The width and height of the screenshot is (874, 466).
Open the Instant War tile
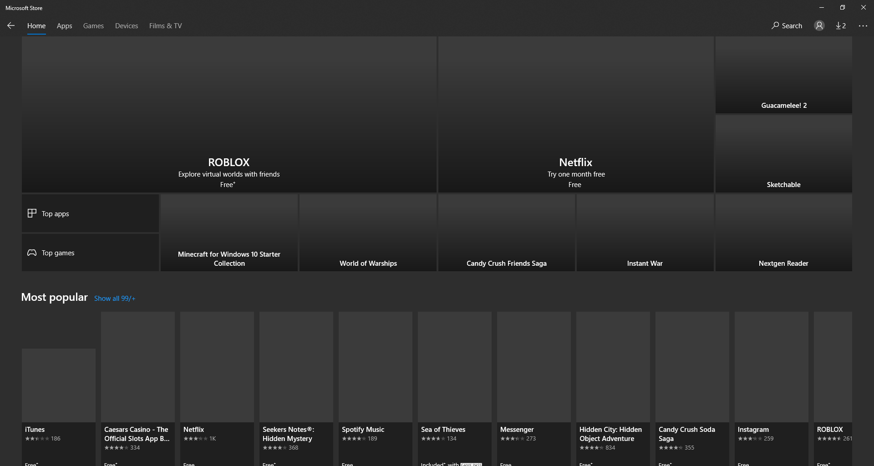(645, 233)
